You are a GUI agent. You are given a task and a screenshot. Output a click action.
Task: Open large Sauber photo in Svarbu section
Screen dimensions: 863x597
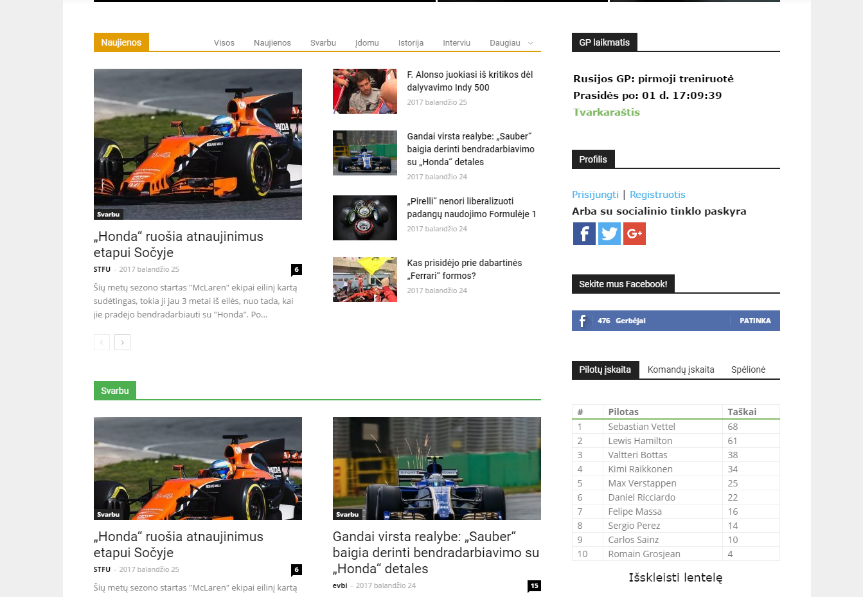click(437, 468)
